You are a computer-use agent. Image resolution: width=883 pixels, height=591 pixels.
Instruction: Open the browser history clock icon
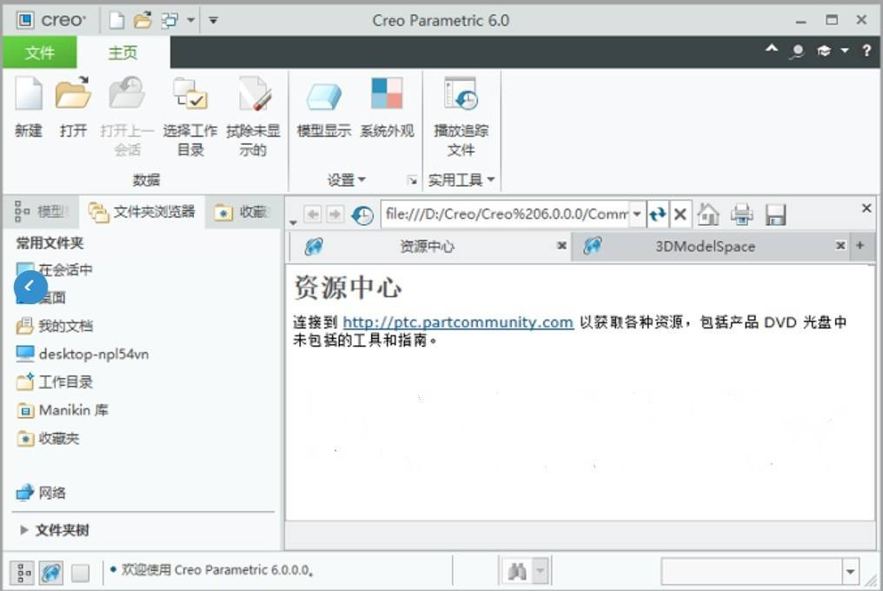click(362, 215)
